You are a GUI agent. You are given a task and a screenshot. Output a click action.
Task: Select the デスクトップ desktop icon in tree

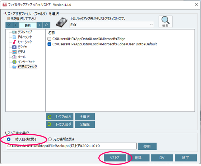tap(14, 32)
